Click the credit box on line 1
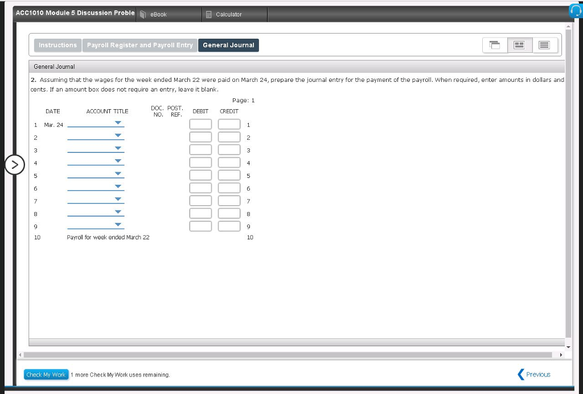The image size is (583, 394). 229,124
